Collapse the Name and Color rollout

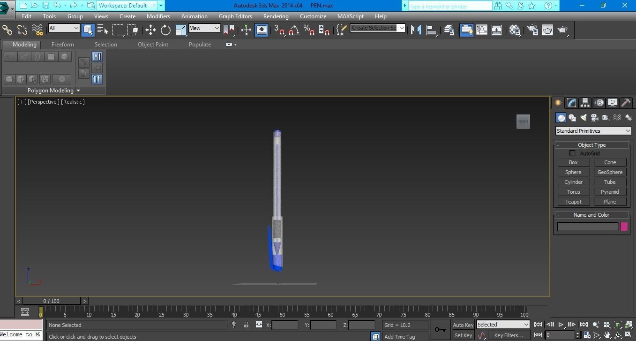coord(592,215)
